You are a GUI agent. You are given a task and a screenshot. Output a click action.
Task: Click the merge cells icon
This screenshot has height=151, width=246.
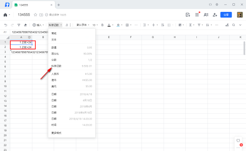coord(169,25)
